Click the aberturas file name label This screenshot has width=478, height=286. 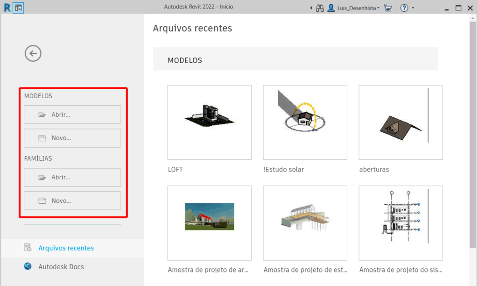tap(374, 169)
